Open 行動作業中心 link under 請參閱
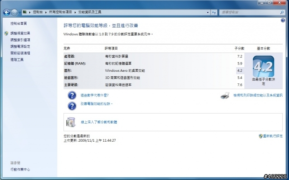The image size is (289, 180). (20, 170)
